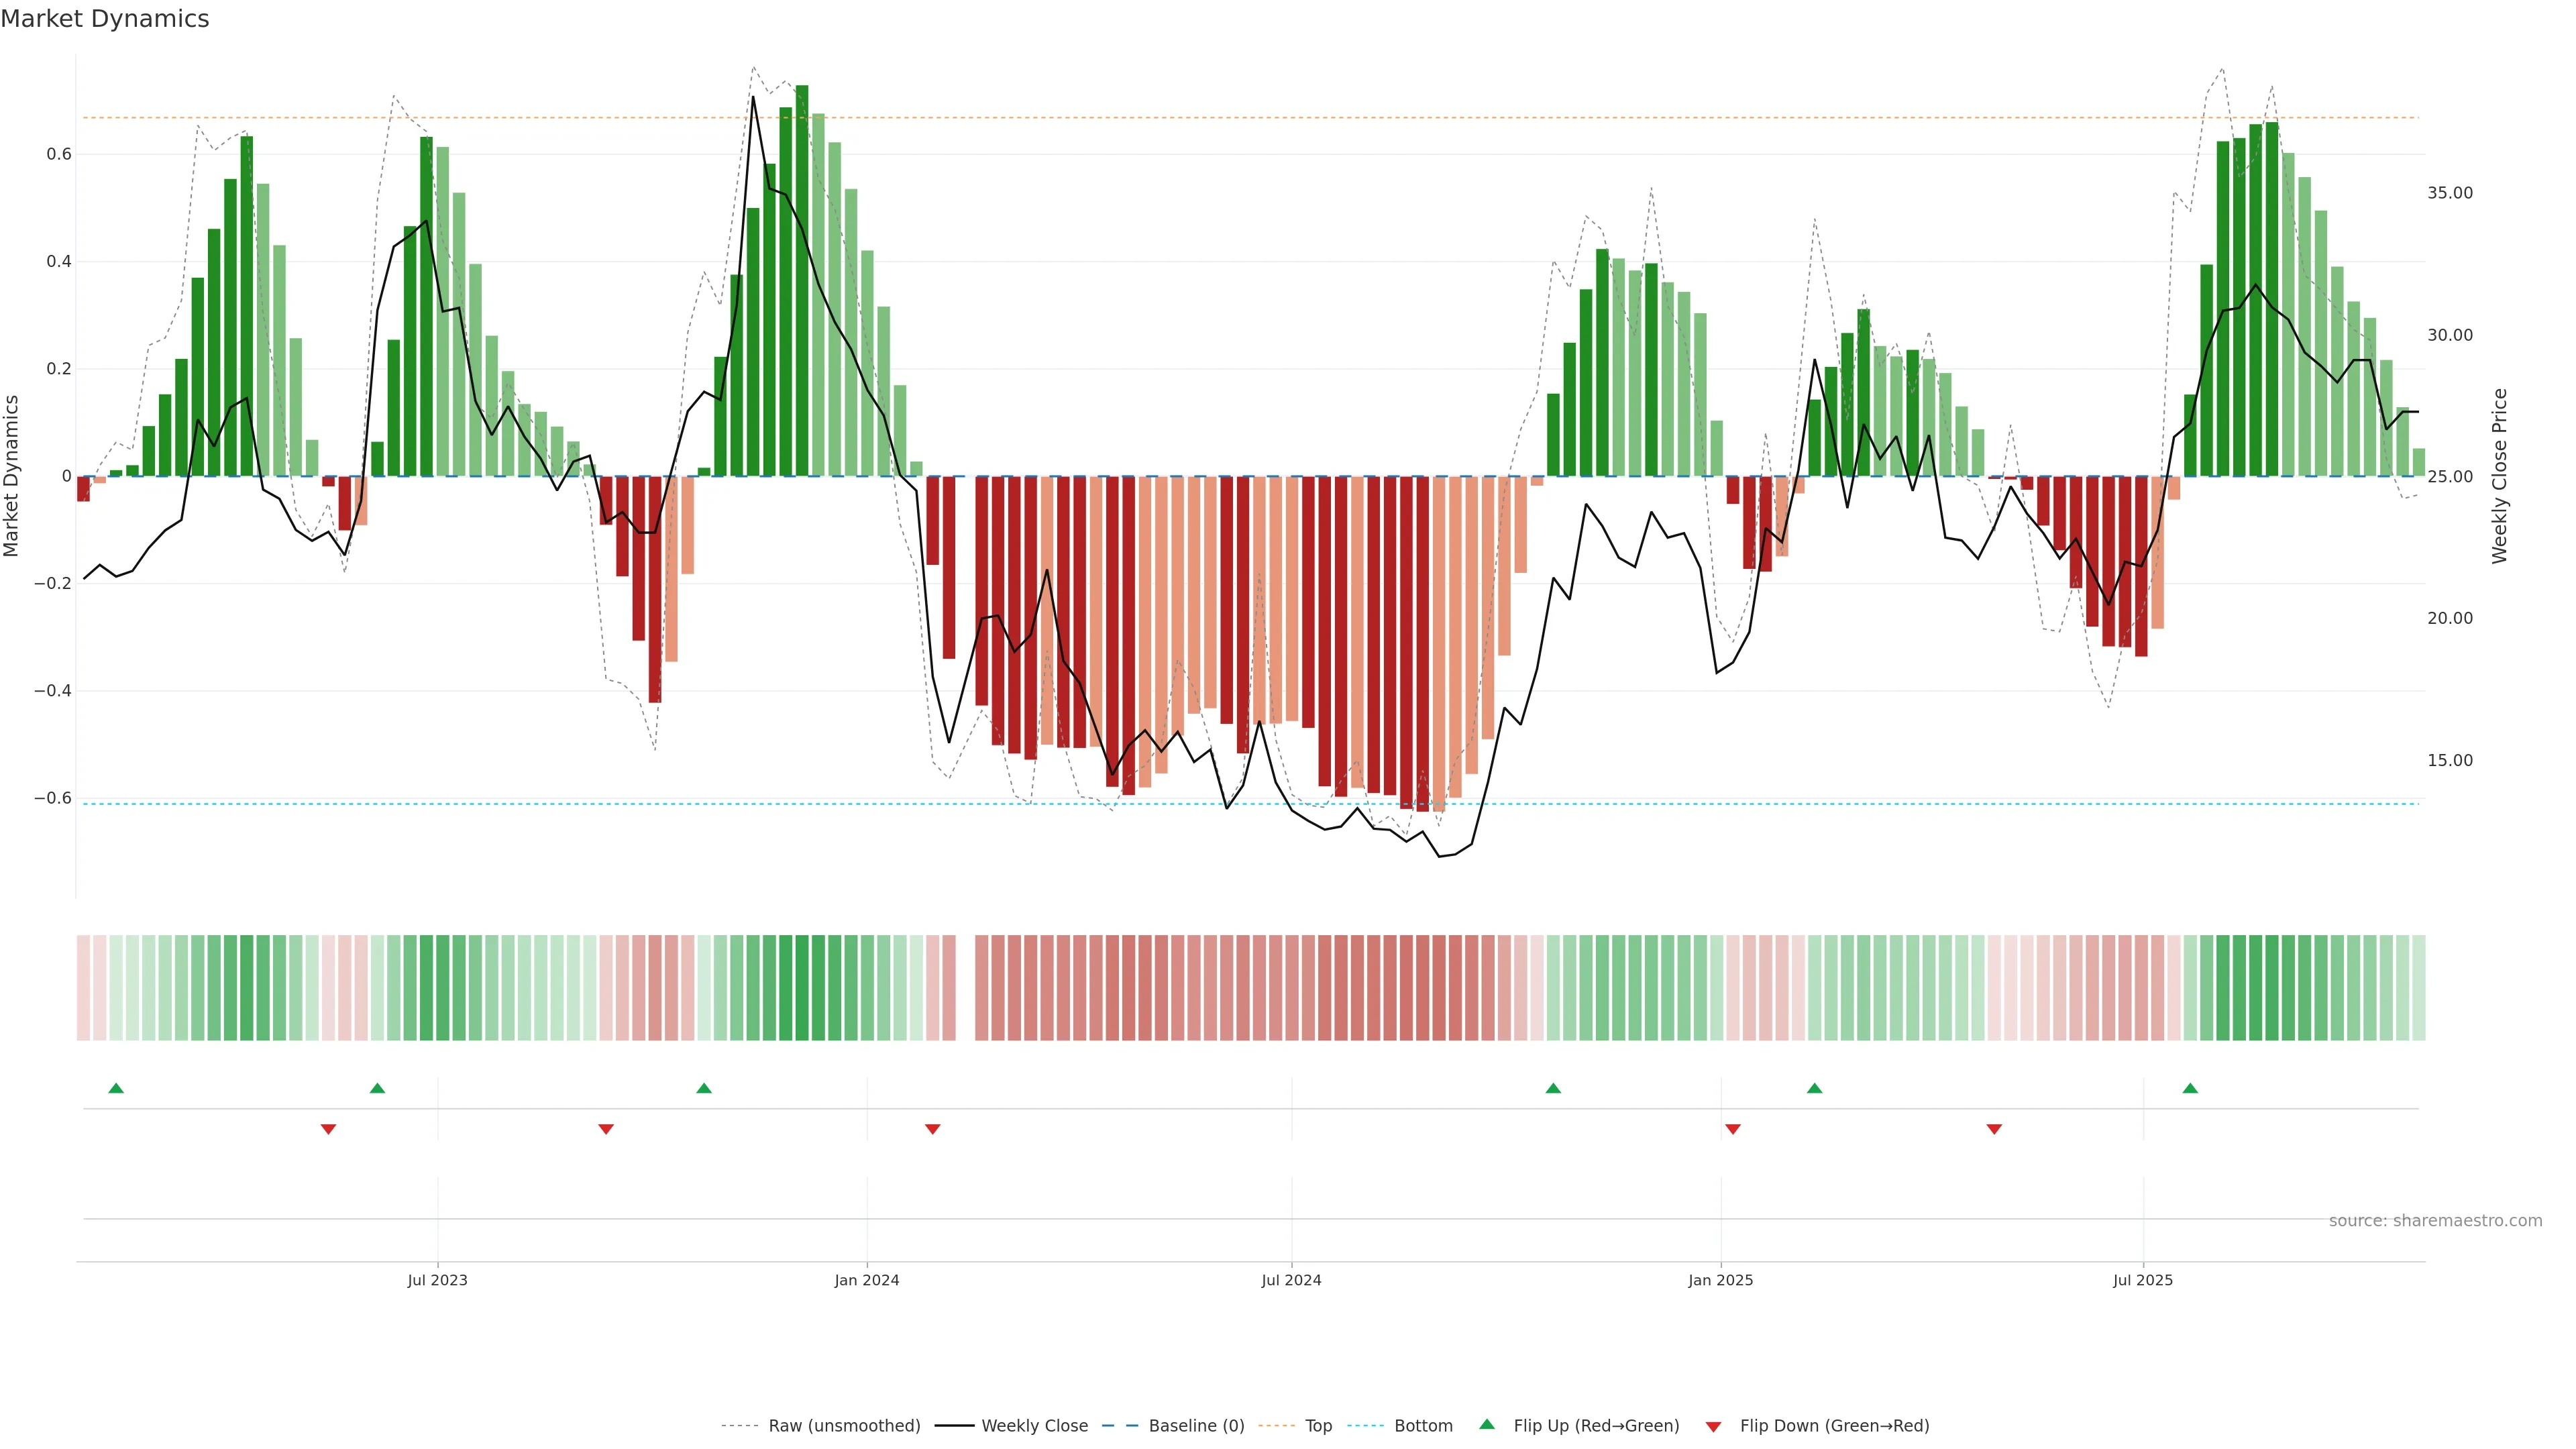Click the flip-up marker before Jan 2025

coord(1553,1088)
